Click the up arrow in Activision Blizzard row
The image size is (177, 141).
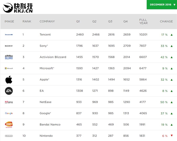pyautogui.click(x=172, y=57)
